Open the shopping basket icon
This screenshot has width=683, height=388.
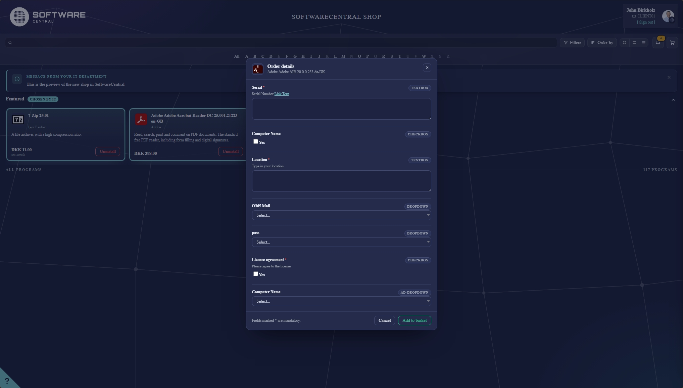[x=672, y=43]
